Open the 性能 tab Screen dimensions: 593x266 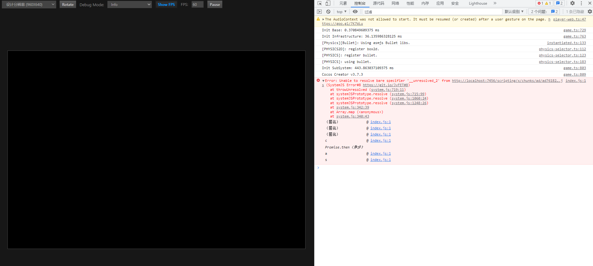pos(410,3)
